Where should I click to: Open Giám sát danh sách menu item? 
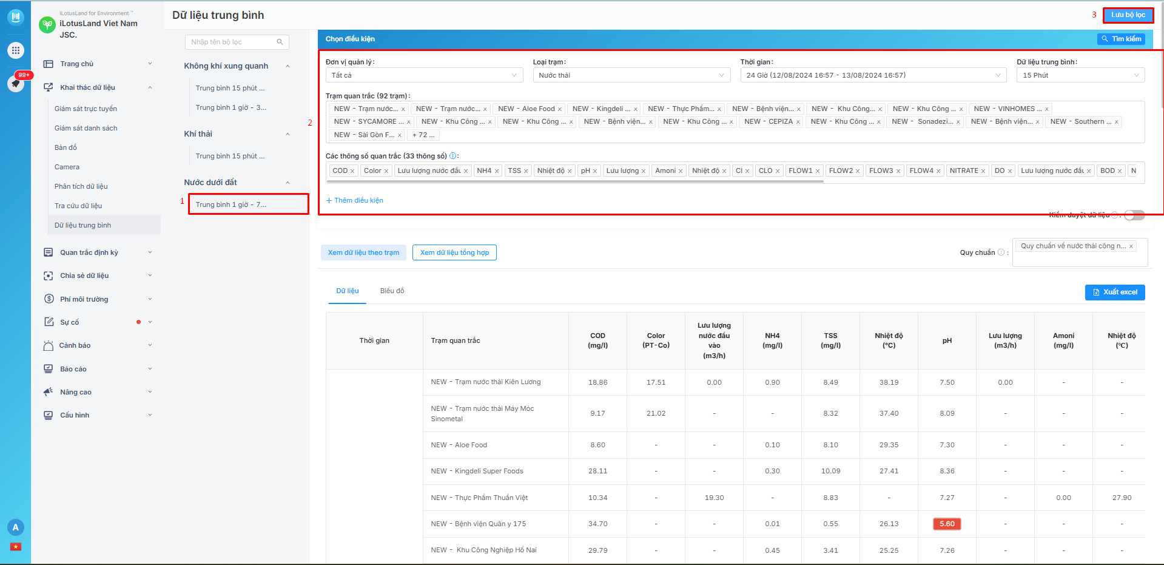(x=86, y=128)
